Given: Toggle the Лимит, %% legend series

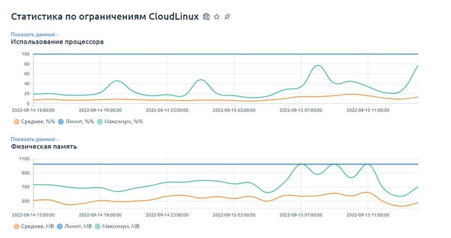Looking at the screenshot, I should point(76,122).
